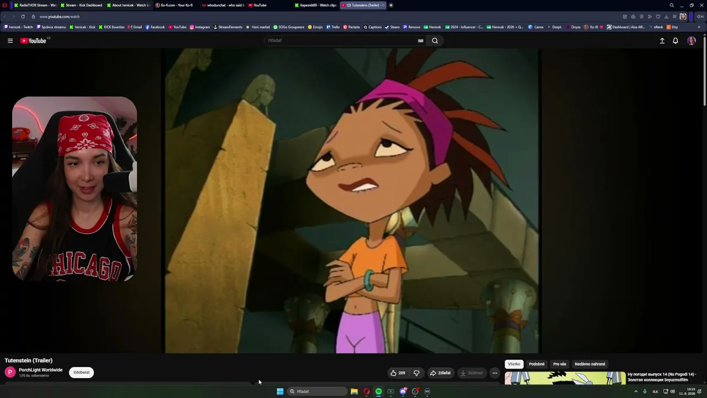
Task: Go back in browser history
Action: (6, 17)
